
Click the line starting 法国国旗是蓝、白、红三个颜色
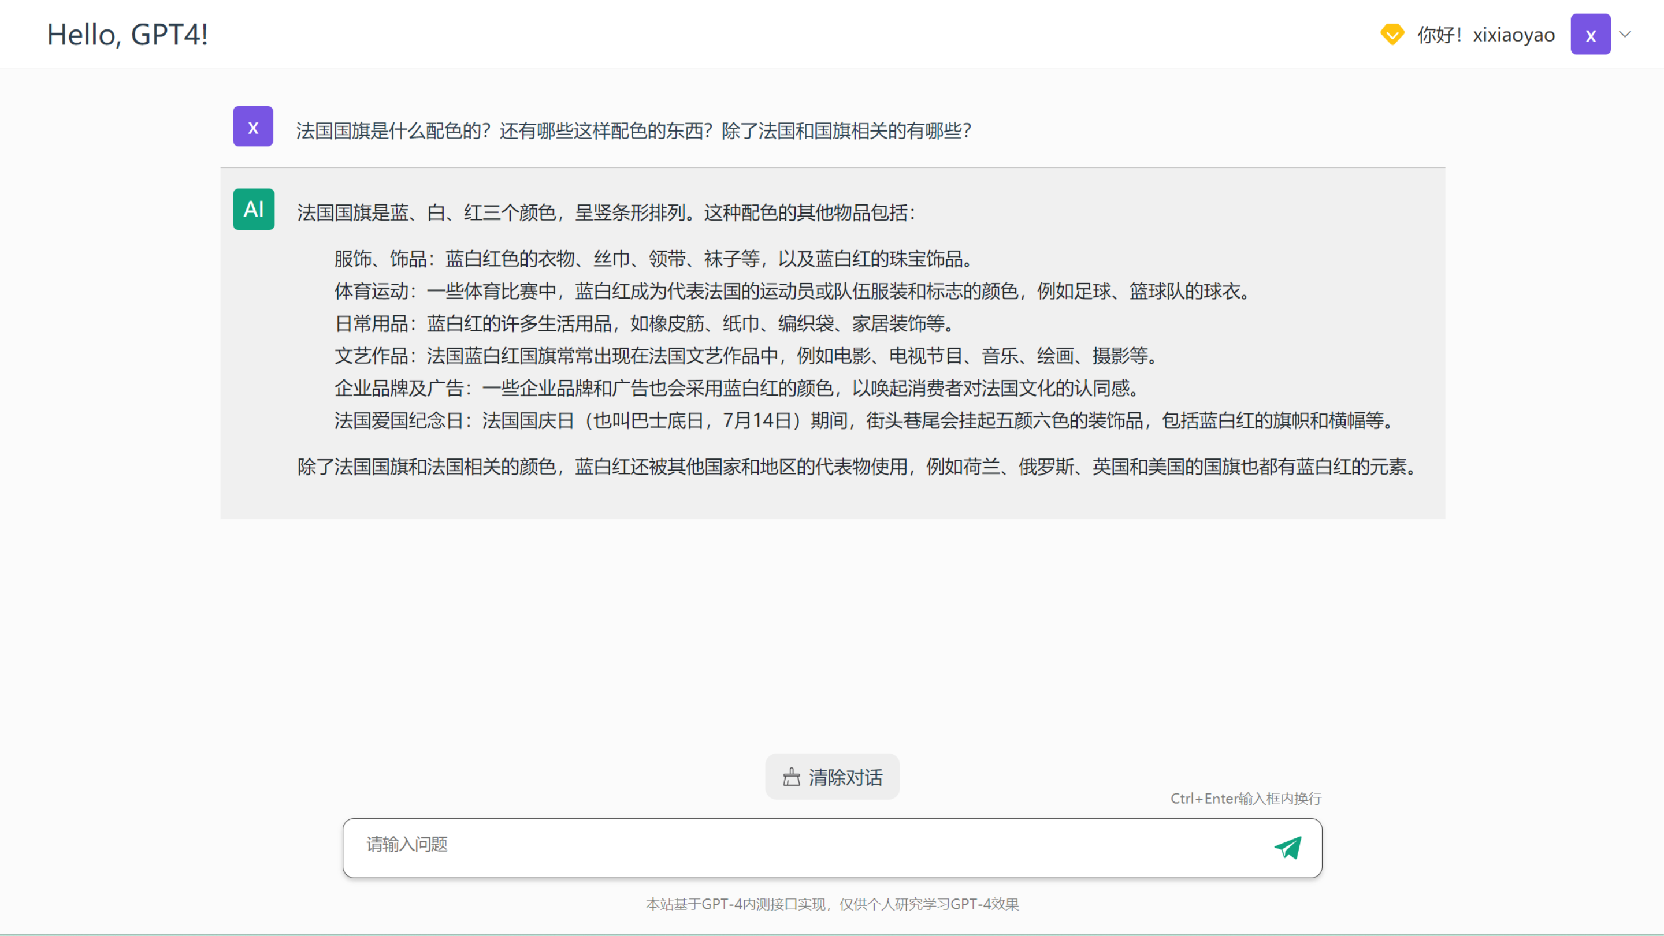click(x=606, y=212)
